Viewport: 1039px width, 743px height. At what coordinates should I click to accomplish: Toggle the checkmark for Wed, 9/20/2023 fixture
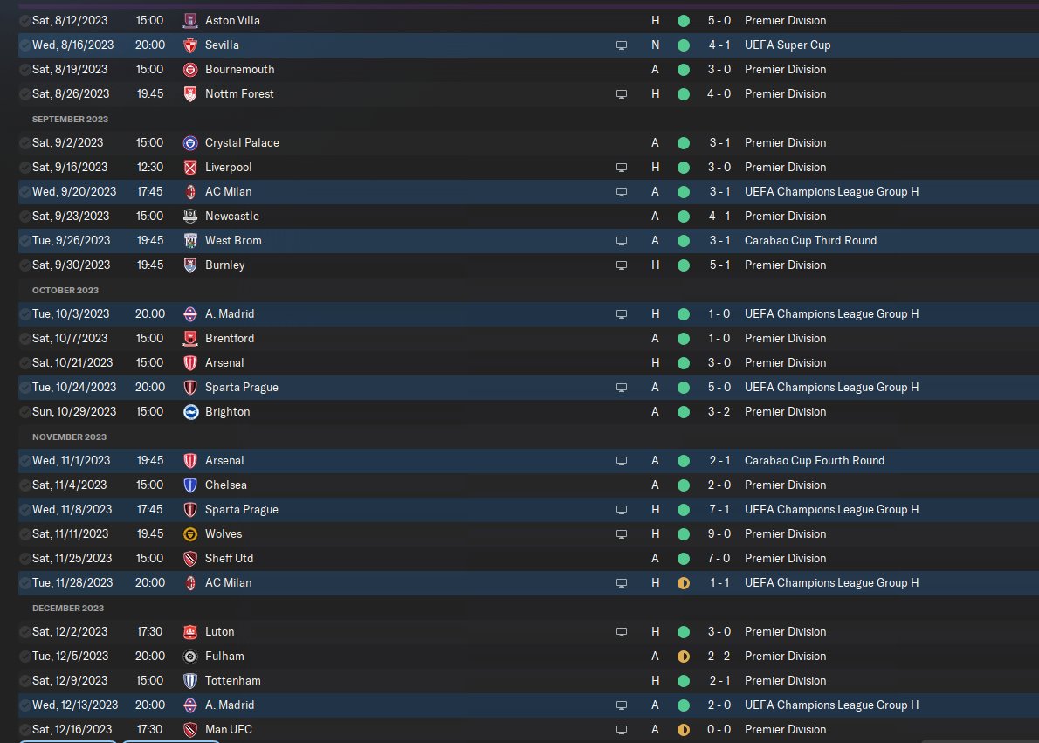(x=25, y=191)
